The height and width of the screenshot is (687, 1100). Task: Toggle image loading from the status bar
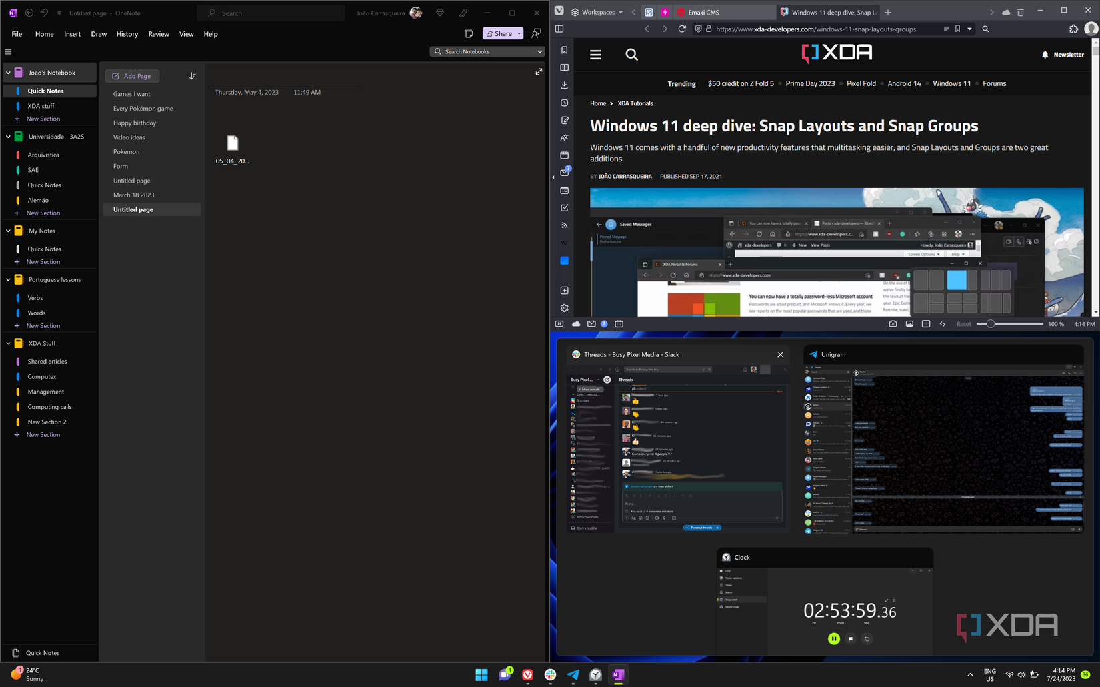click(x=909, y=323)
